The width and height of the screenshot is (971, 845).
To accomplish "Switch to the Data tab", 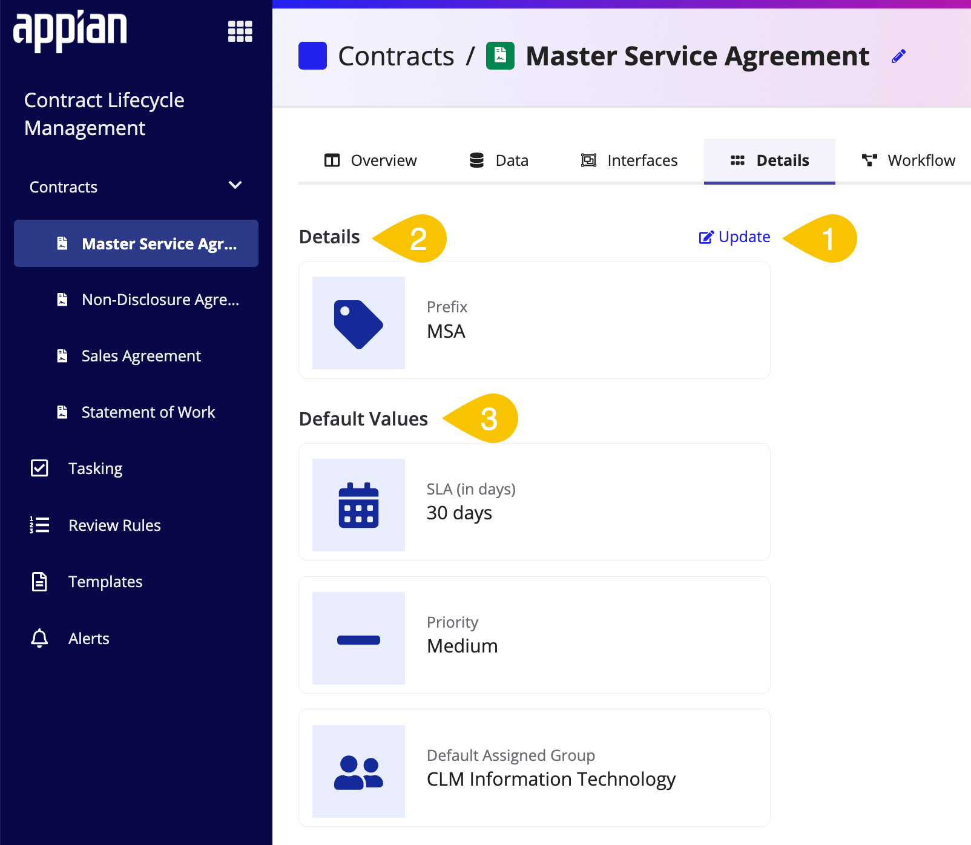I will (499, 160).
